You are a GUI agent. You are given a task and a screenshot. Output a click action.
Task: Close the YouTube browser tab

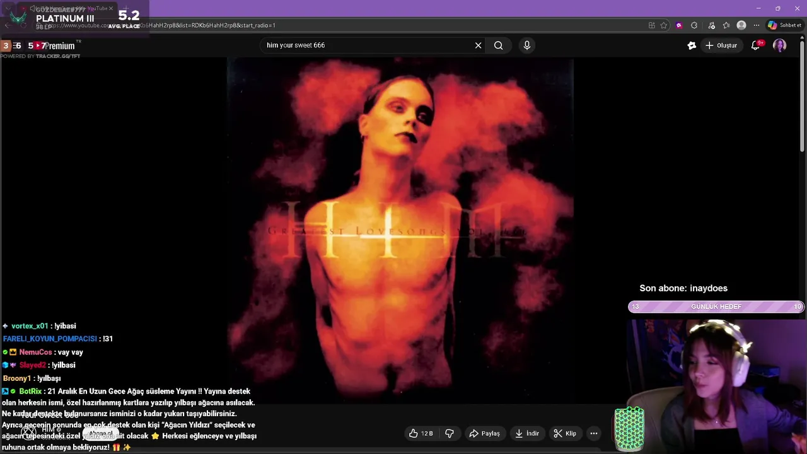[111, 8]
